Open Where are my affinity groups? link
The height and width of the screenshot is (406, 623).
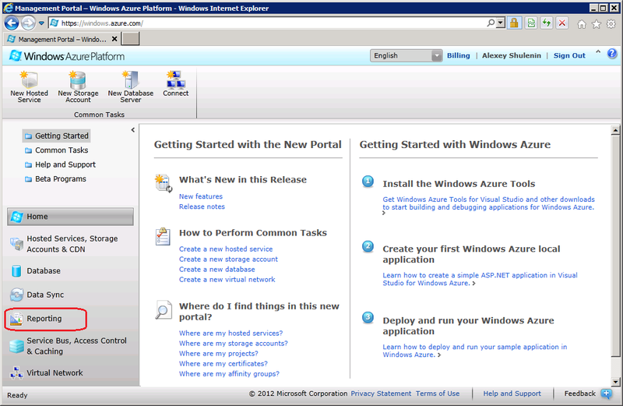[x=229, y=374]
